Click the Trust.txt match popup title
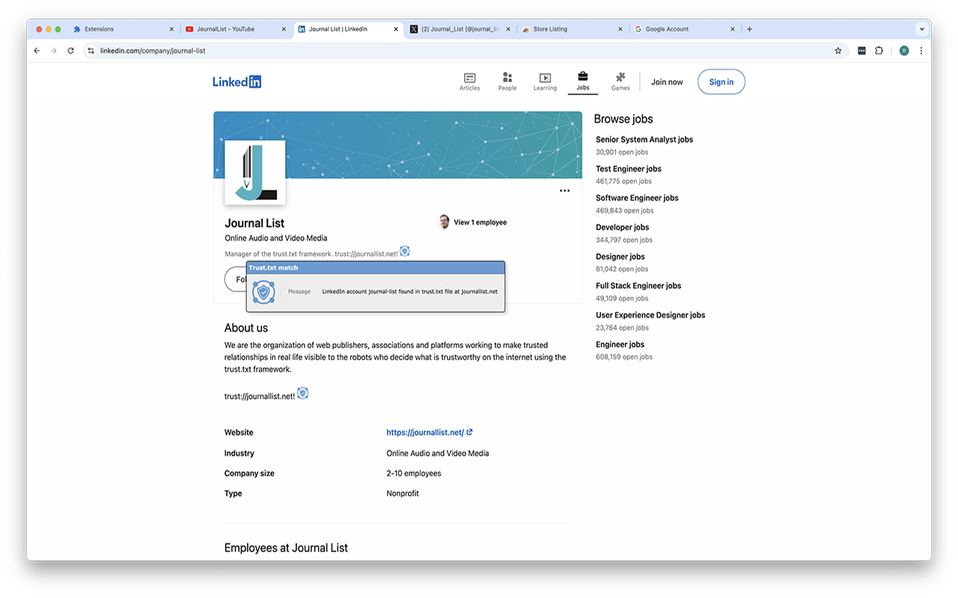The height and width of the screenshot is (598, 958). tap(273, 268)
